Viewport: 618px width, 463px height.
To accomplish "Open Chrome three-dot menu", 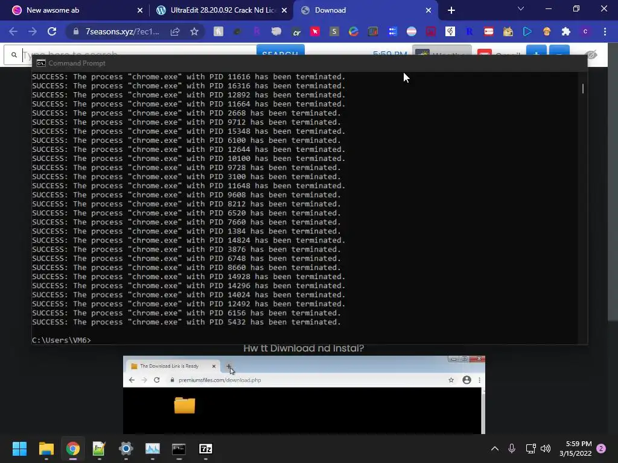I will point(605,31).
